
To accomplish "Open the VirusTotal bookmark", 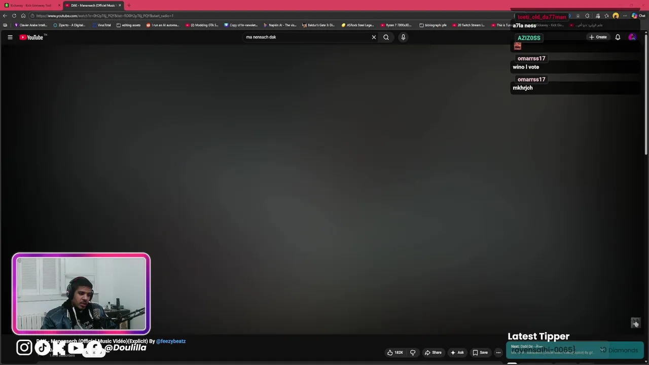I will pos(101,25).
